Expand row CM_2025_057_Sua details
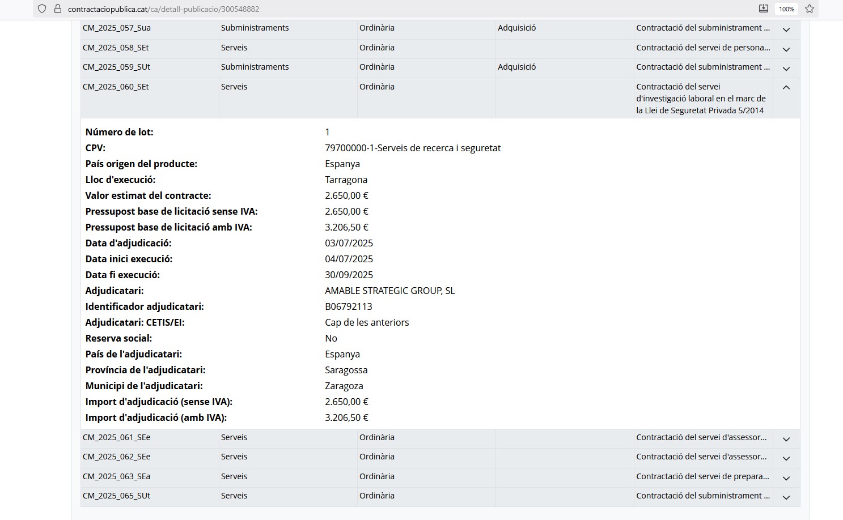Screen dimensions: 843x520 click(x=786, y=29)
